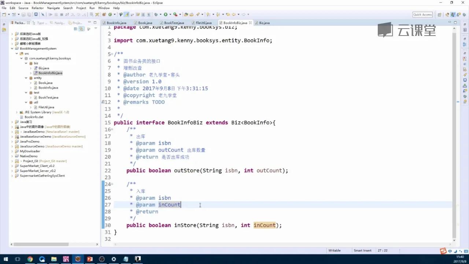Click the Quick Access search field
The width and height of the screenshot is (469, 264).
[422, 15]
